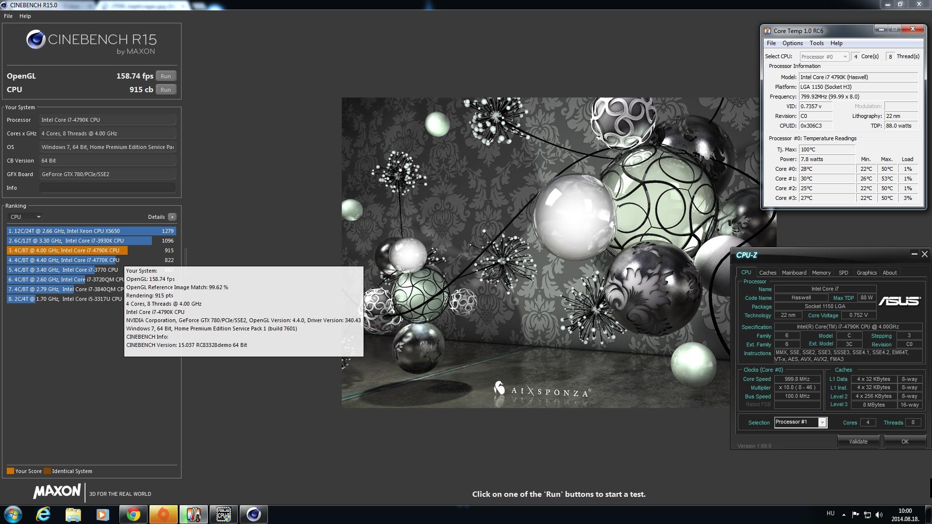The width and height of the screenshot is (932, 524).
Task: Switch to Origin app in taskbar
Action: click(164, 514)
